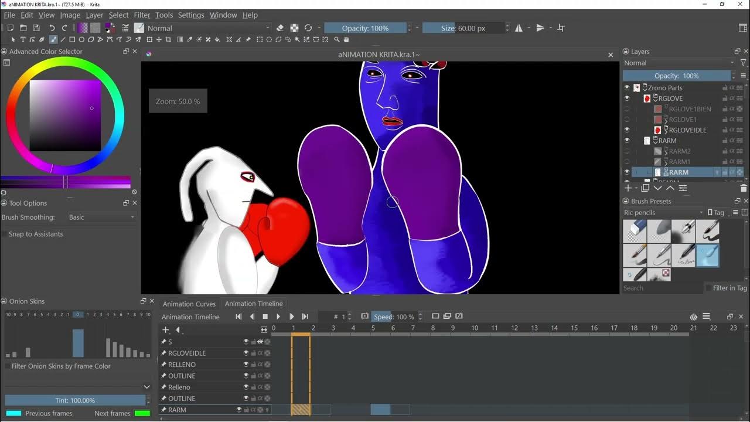Reload the original brush preset
The height and width of the screenshot is (422, 750).
tap(308, 28)
